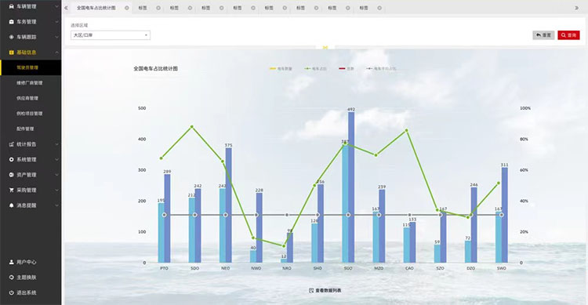Click 退出系统 to log out
The height and width of the screenshot is (305, 588).
click(x=26, y=292)
